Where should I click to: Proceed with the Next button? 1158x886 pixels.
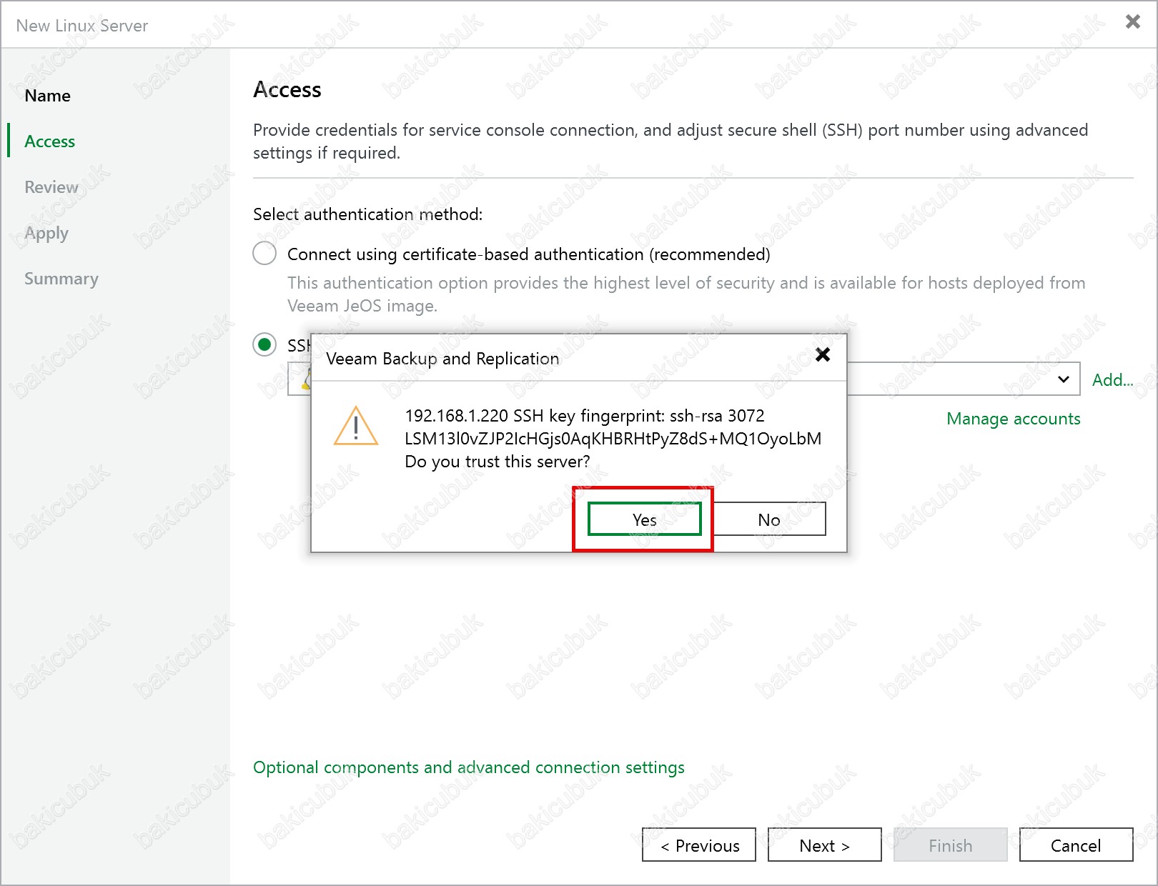tap(825, 845)
